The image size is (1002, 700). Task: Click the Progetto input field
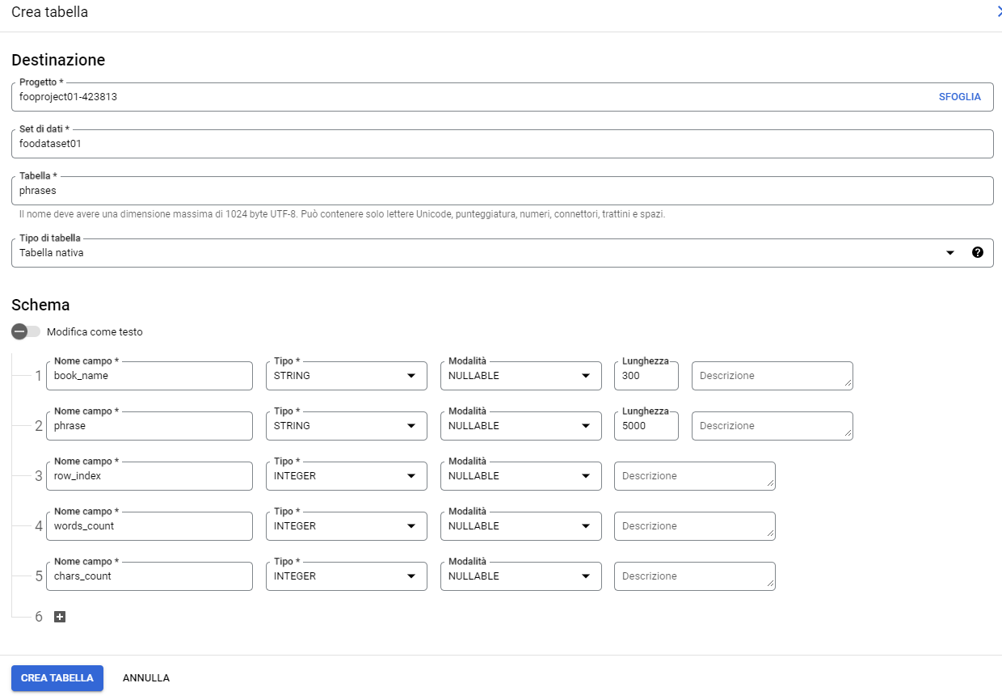(503, 97)
